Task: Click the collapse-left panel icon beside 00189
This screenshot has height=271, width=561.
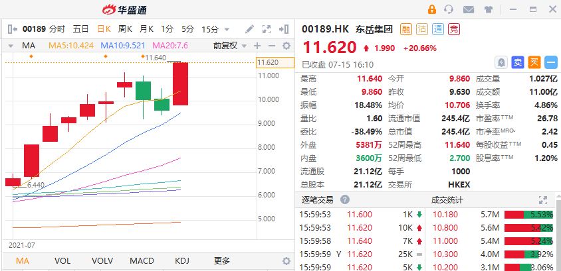Action: (13, 29)
